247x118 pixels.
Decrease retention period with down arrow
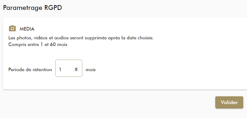(76, 71)
